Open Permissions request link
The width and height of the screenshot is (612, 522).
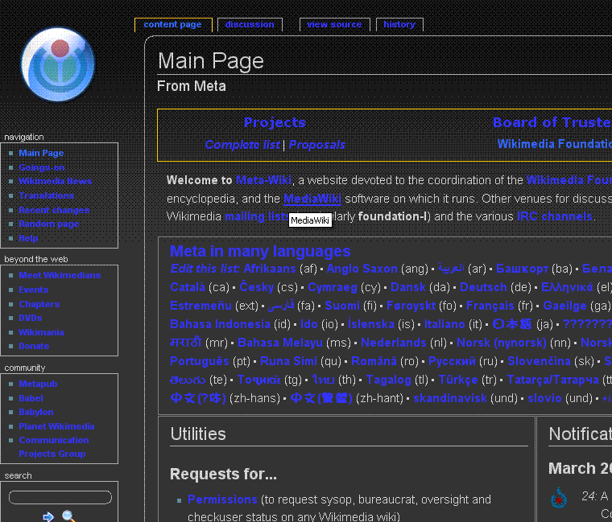click(x=222, y=499)
